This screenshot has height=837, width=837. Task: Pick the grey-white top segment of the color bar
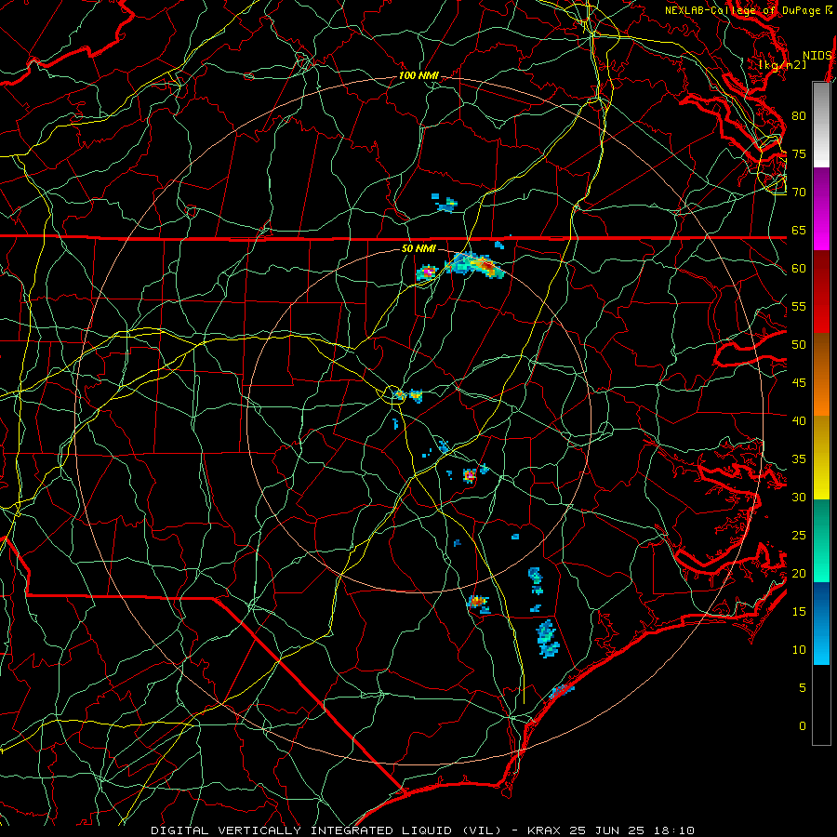[x=821, y=125]
